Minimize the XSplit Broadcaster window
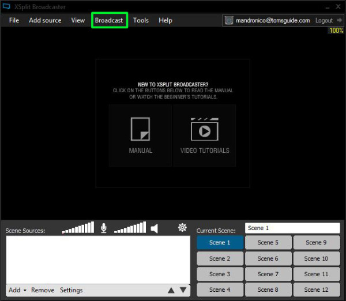The width and height of the screenshot is (346, 301). [328, 7]
